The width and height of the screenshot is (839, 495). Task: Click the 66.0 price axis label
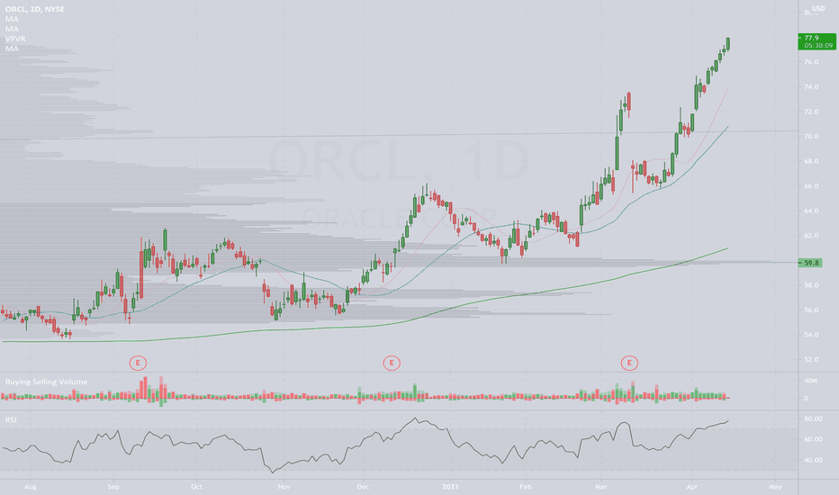point(811,185)
